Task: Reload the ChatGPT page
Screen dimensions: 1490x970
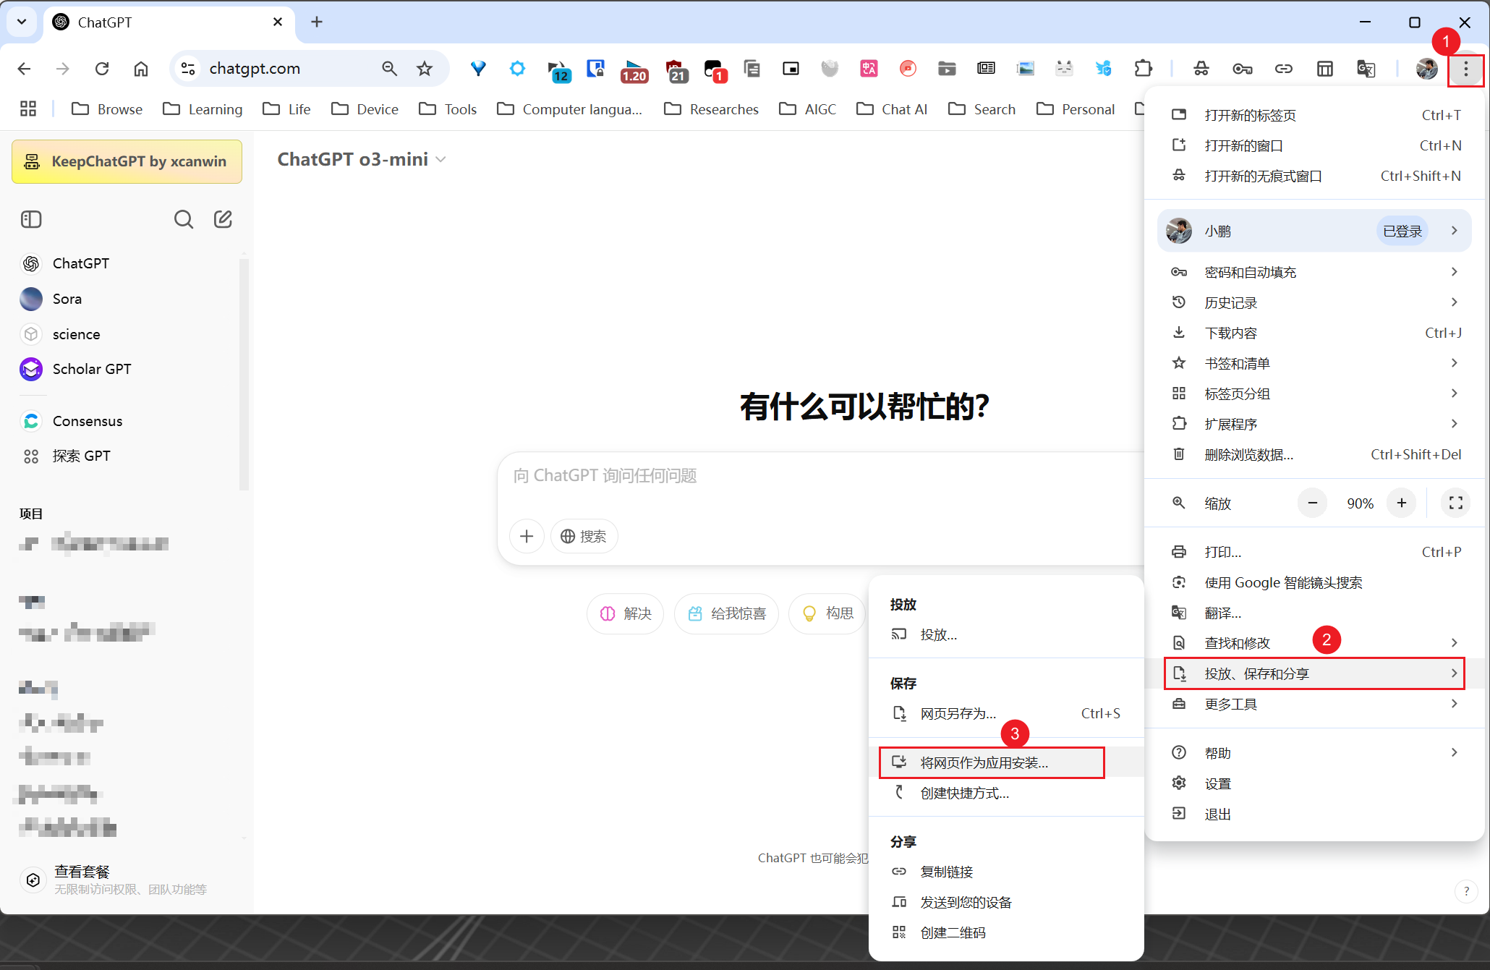Action: (102, 69)
